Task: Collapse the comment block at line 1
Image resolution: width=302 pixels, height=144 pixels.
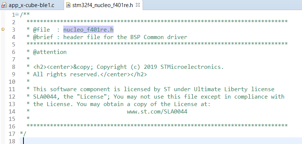Action: (17, 15)
